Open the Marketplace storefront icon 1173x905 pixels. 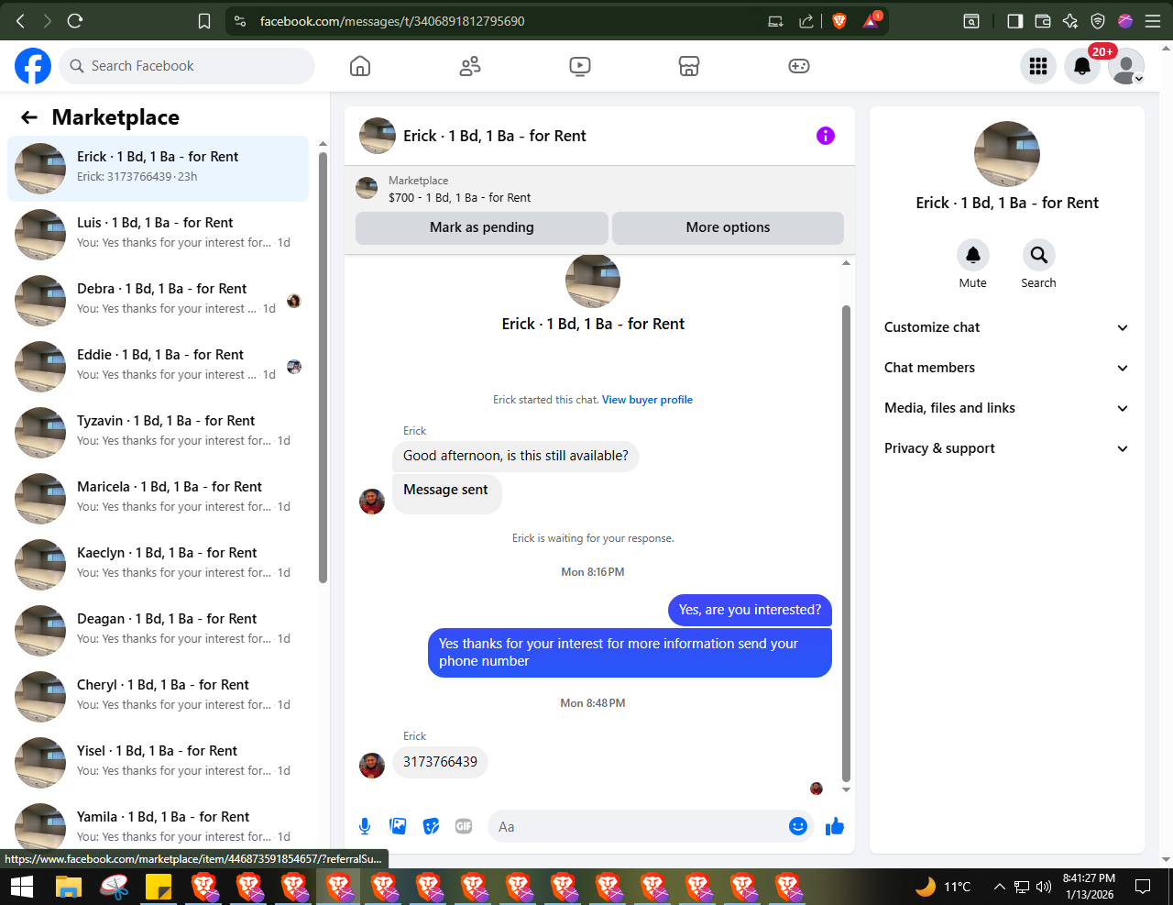[689, 66]
